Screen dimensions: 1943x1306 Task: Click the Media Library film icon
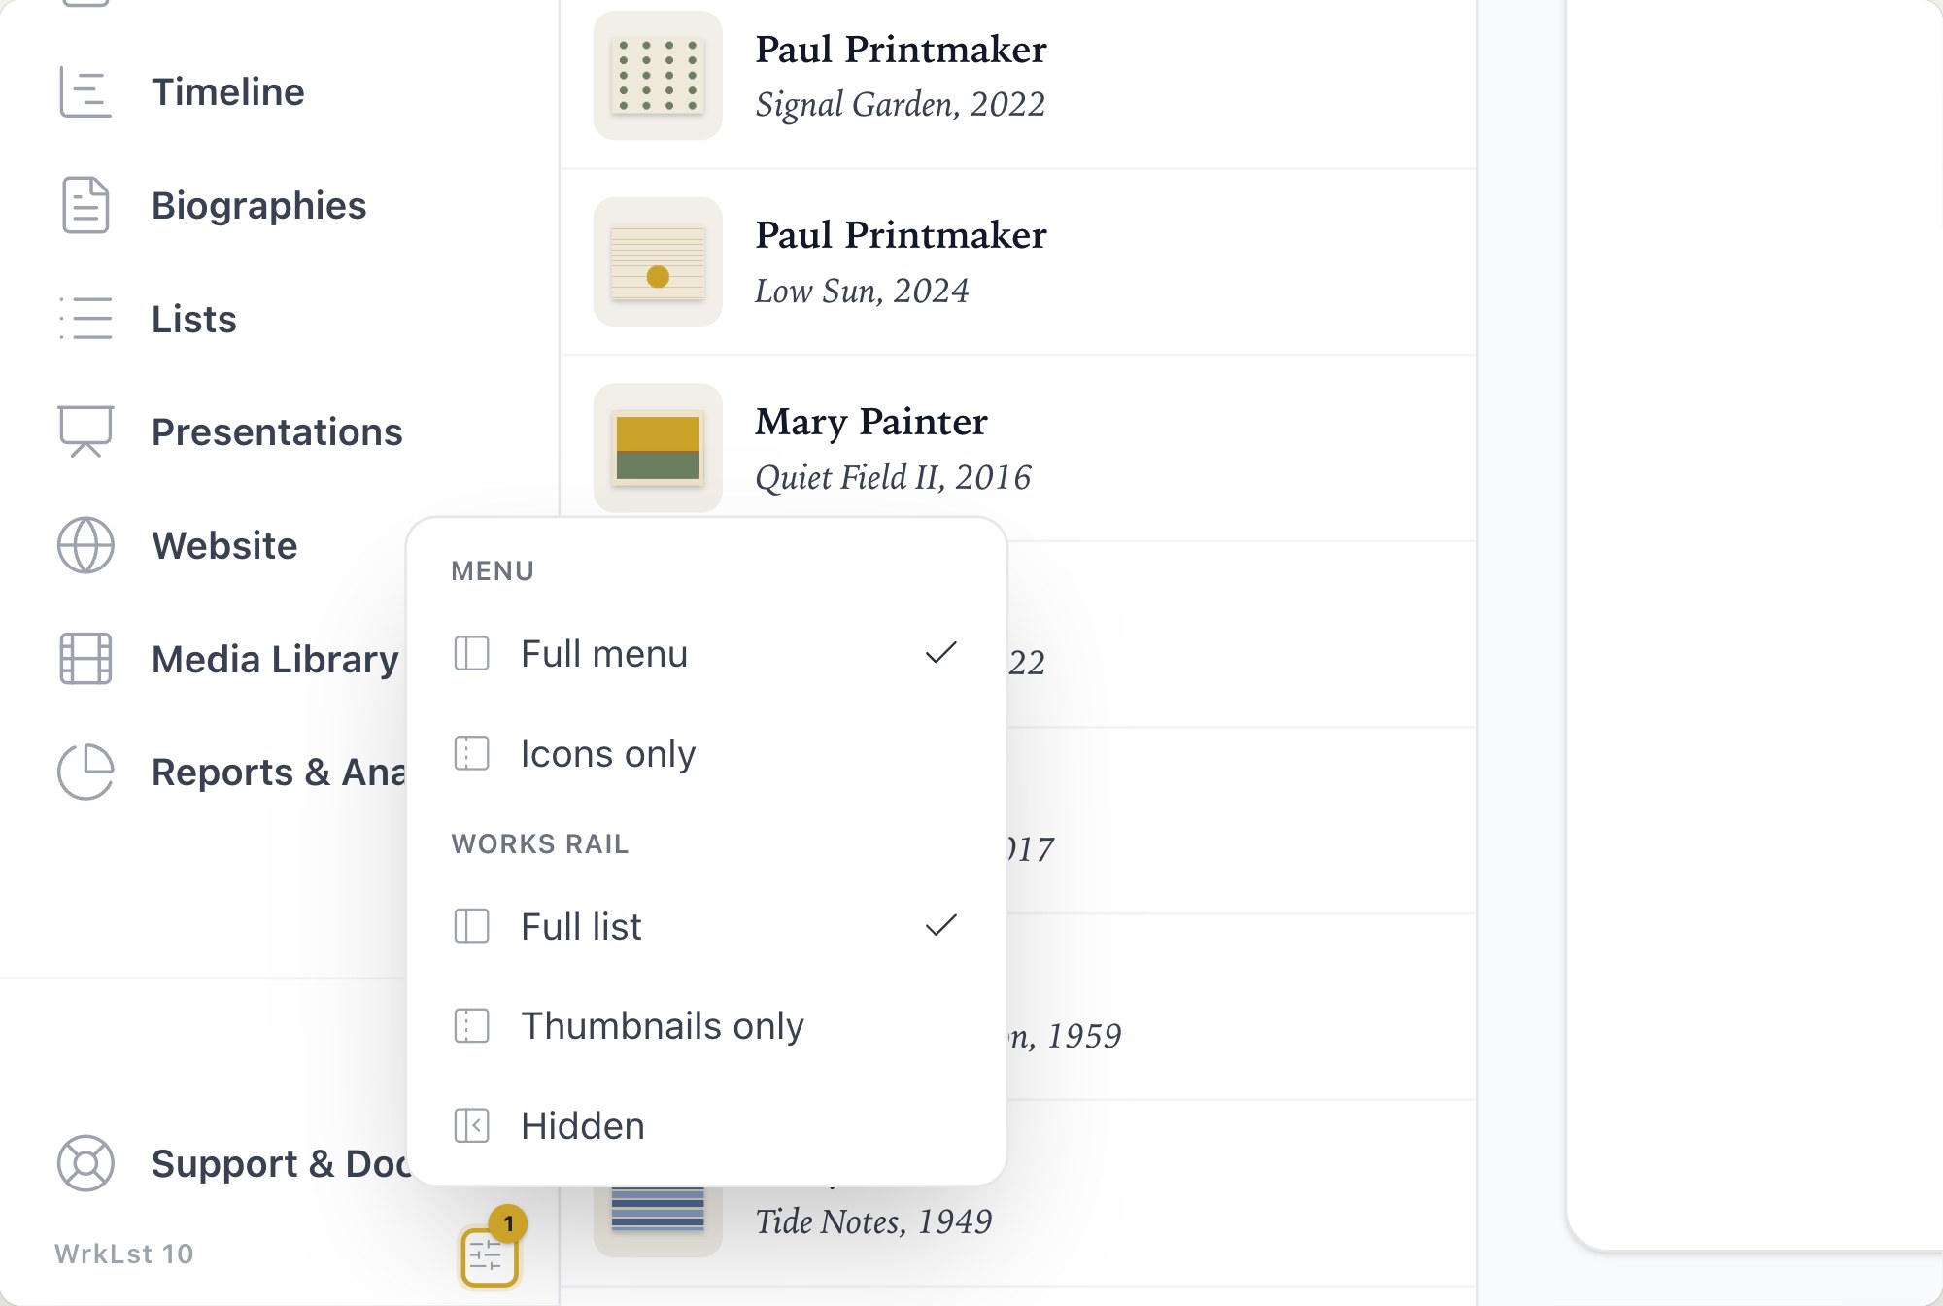click(x=85, y=659)
